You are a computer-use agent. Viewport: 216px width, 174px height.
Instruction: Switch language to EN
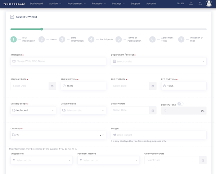click(183, 4)
